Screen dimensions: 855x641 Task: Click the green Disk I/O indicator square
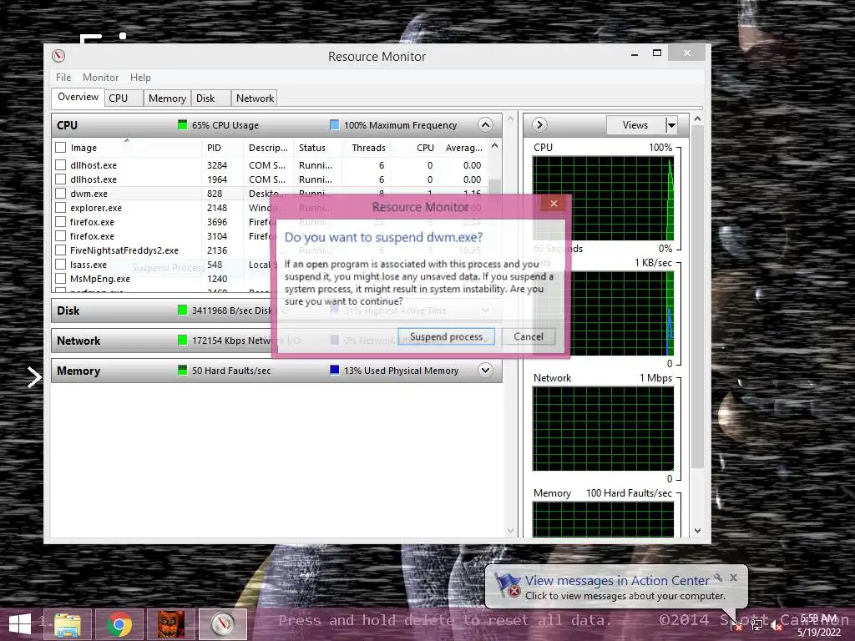point(183,310)
